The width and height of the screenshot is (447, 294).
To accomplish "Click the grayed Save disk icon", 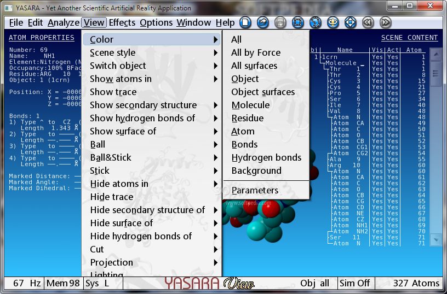I will (280, 22).
